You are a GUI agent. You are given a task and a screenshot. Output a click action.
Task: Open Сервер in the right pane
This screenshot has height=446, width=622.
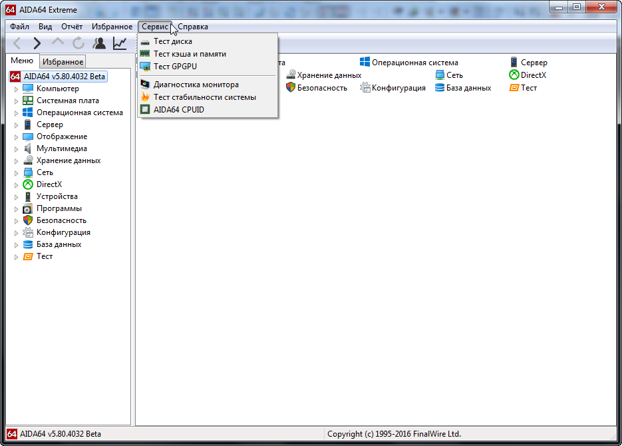pyautogui.click(x=528, y=63)
